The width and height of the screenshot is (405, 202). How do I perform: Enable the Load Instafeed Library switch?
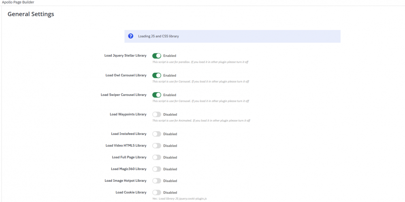[x=156, y=134]
